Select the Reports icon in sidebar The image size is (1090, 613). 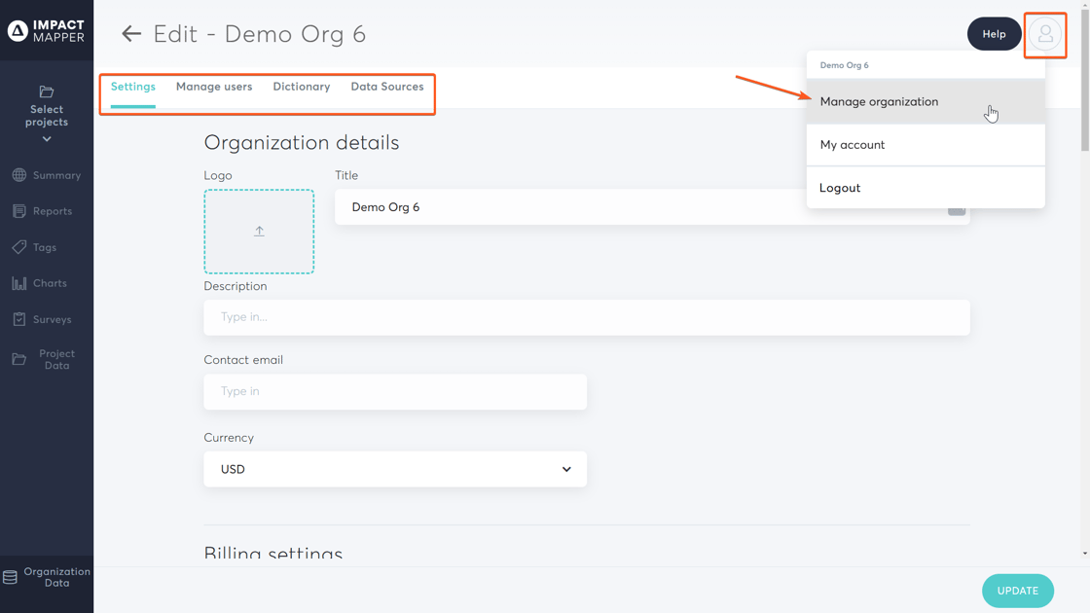[46, 211]
